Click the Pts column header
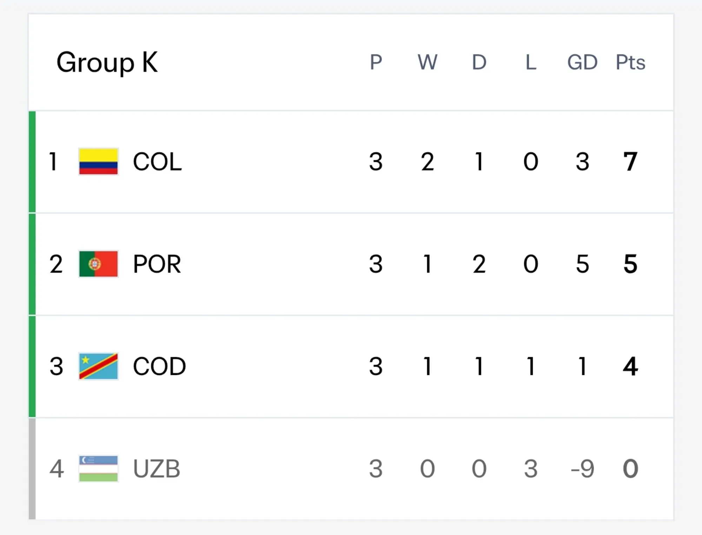 630,62
